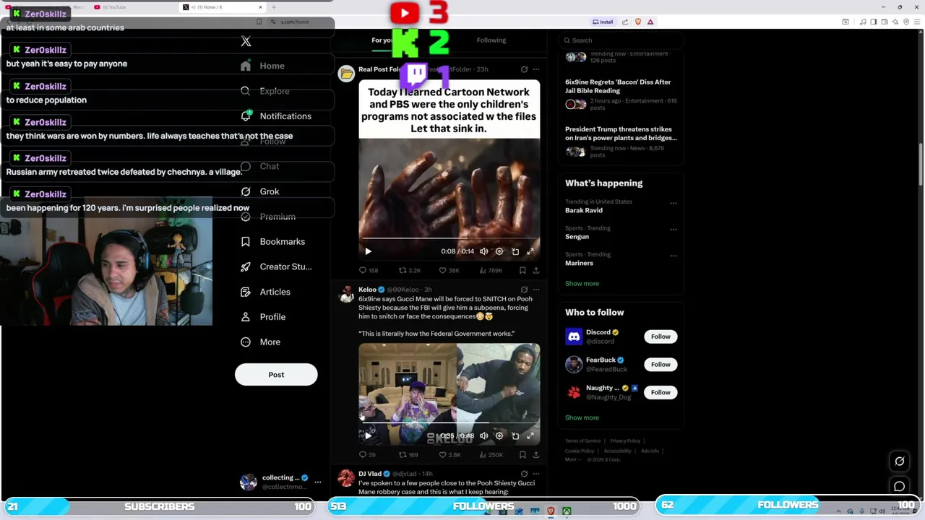Open the floating Messages chat button
925x520 pixels.
point(900,486)
